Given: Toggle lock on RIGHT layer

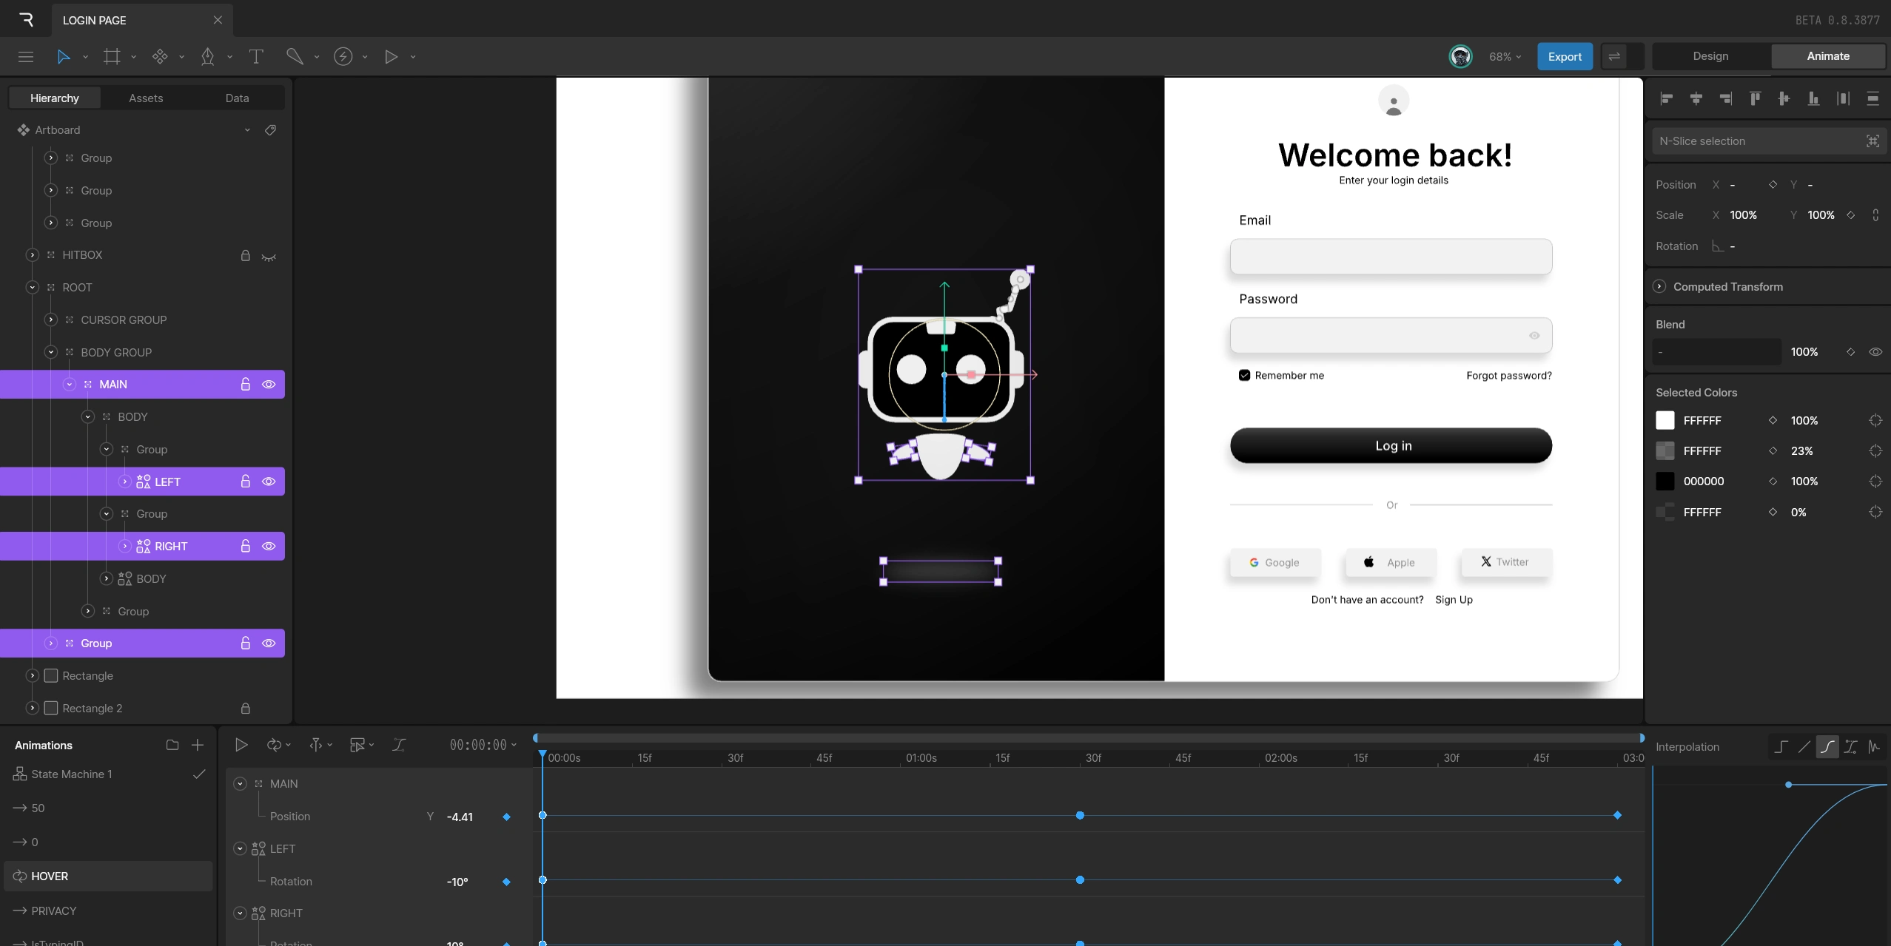Looking at the screenshot, I should (245, 546).
